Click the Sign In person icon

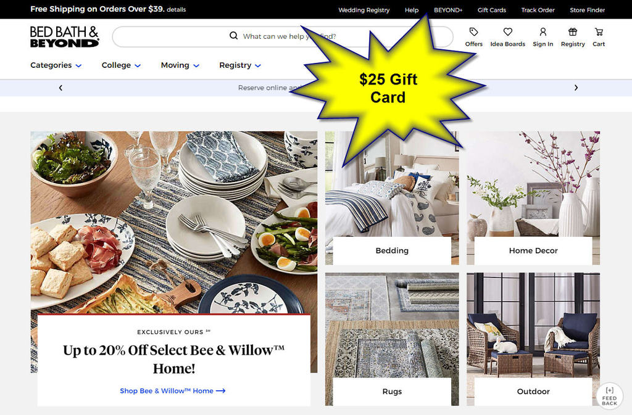pos(543,32)
